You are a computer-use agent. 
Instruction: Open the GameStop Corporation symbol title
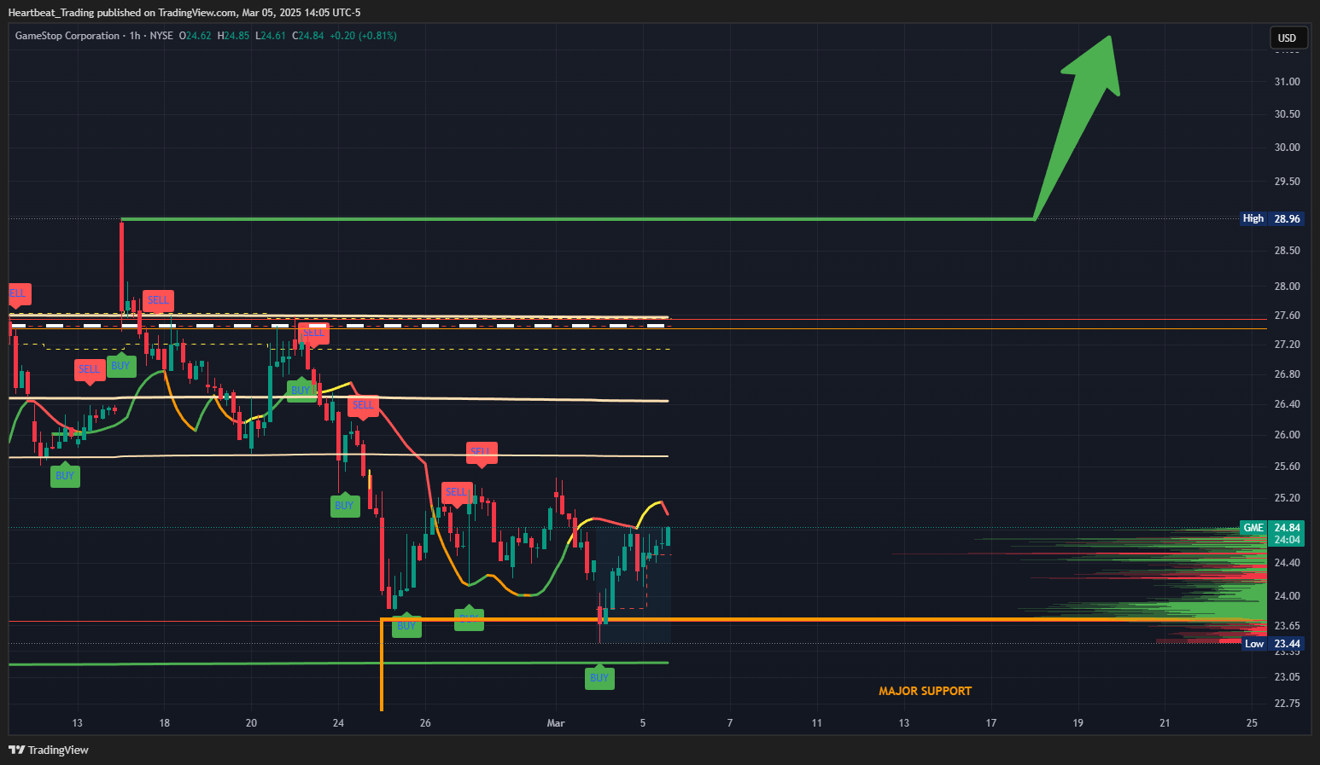67,36
